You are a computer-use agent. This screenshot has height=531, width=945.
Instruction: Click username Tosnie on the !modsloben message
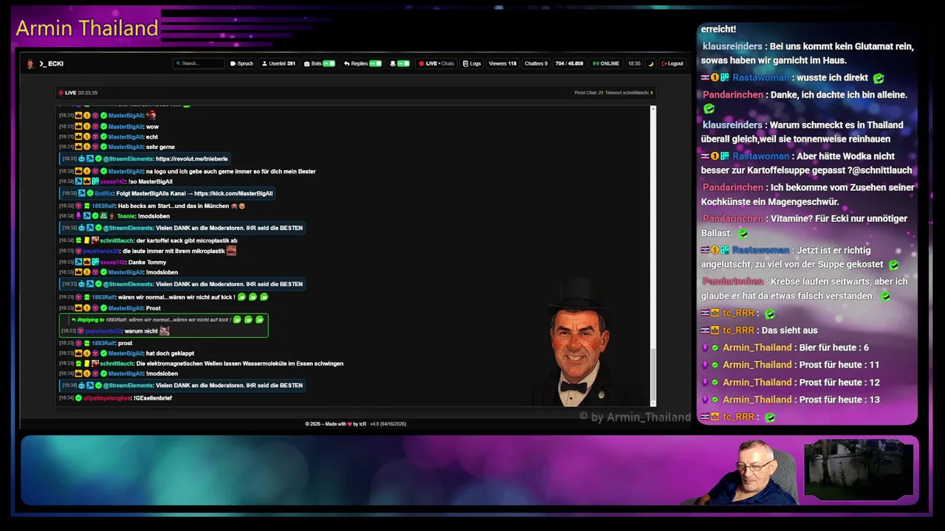coord(126,216)
